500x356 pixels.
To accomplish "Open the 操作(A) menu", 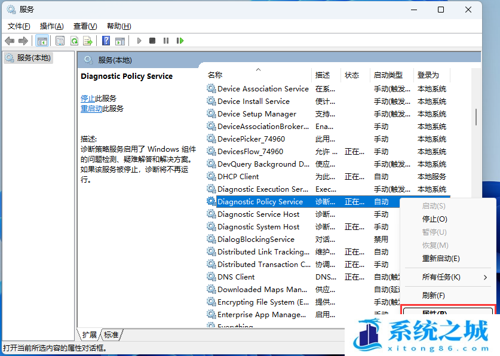I will click(51, 26).
